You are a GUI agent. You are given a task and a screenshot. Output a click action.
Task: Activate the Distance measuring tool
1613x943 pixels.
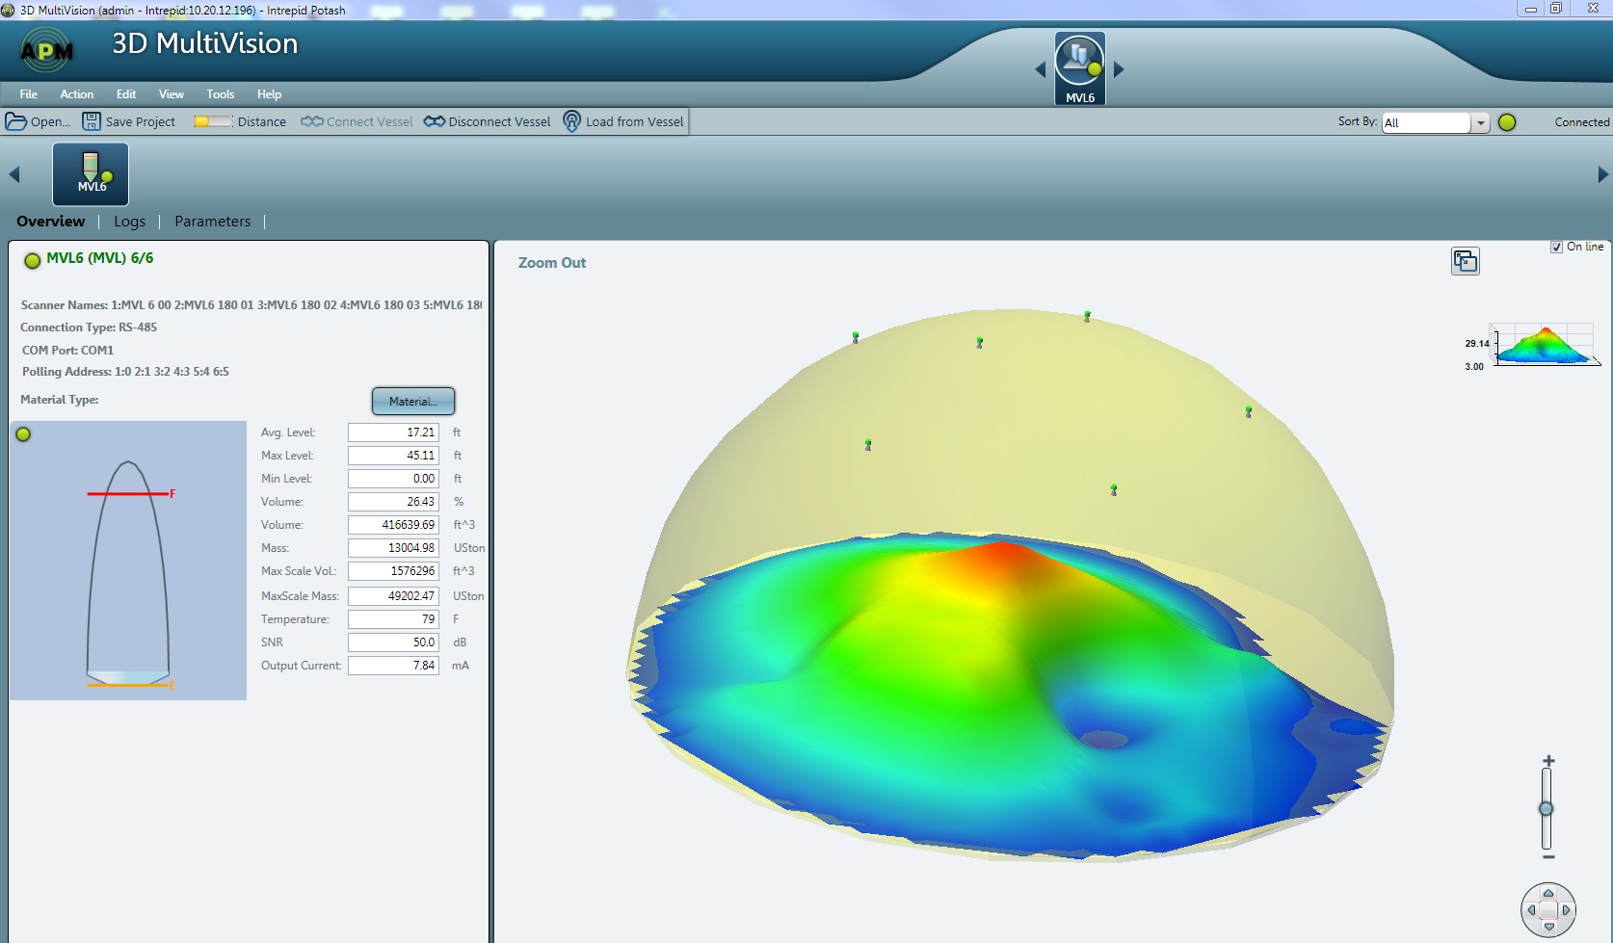pyautogui.click(x=240, y=121)
